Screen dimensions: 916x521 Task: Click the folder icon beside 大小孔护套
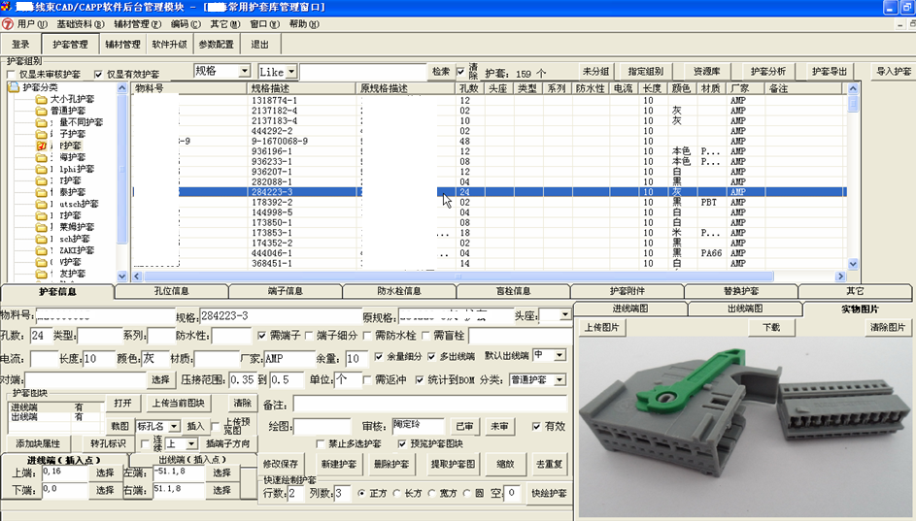(x=41, y=99)
